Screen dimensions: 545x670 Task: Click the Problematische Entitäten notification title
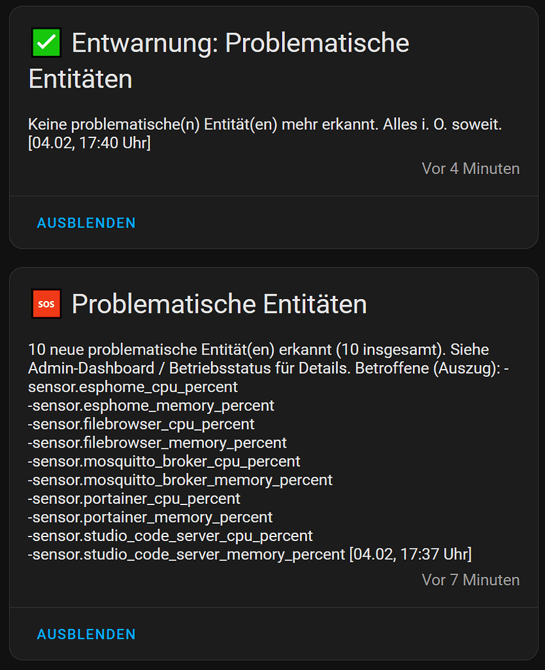click(220, 303)
